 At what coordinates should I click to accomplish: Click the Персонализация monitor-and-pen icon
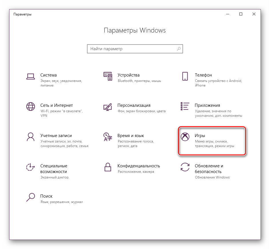(x=108, y=107)
